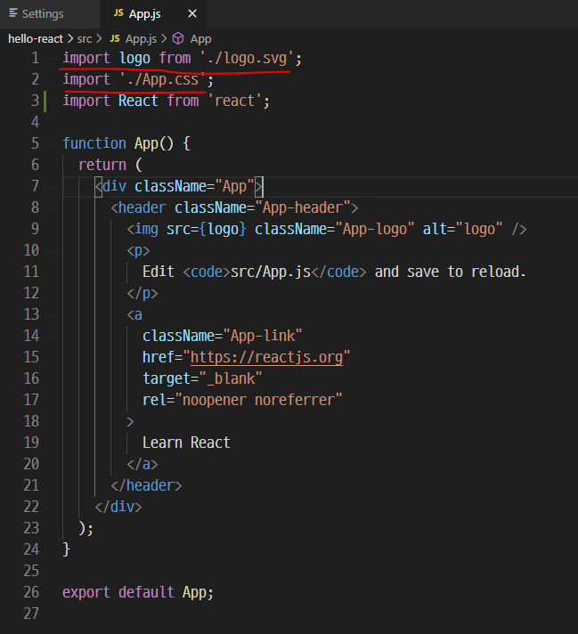The image size is (578, 634).
Task: Fold the p element at line 10
Action: [53, 251]
